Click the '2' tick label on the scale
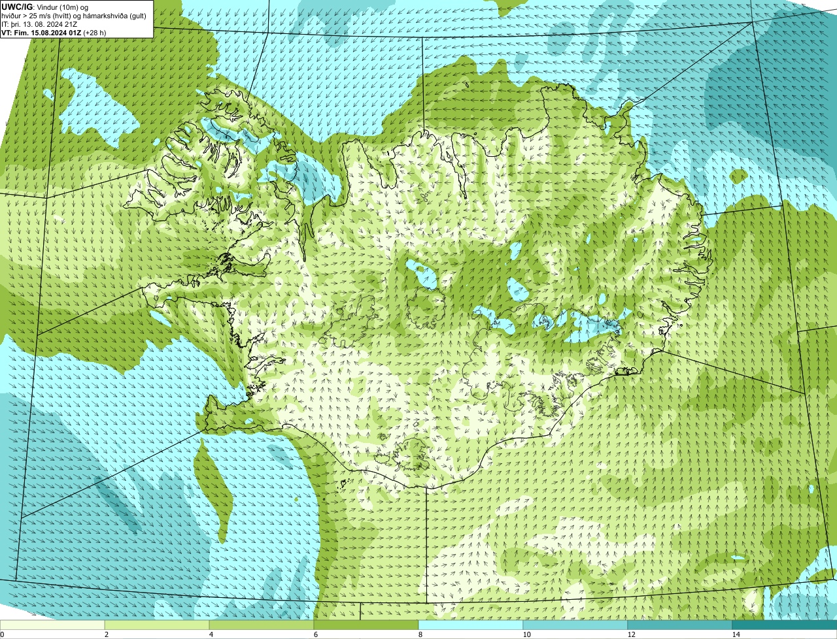 coord(106,634)
